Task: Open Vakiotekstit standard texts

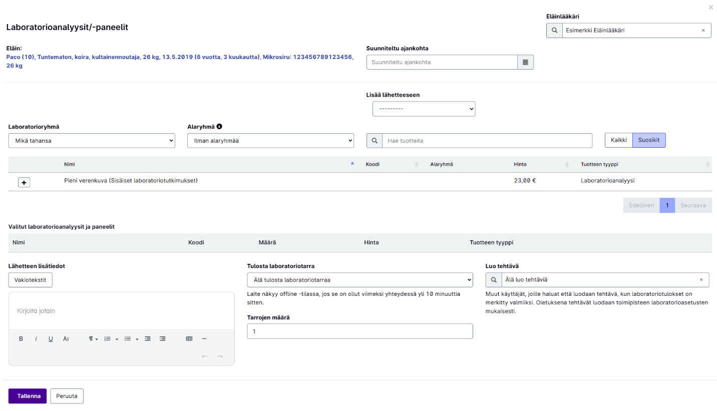Action: click(x=31, y=280)
